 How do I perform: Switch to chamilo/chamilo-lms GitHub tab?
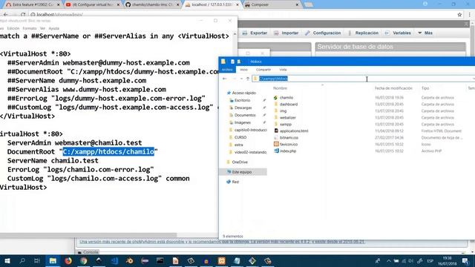click(x=152, y=4)
